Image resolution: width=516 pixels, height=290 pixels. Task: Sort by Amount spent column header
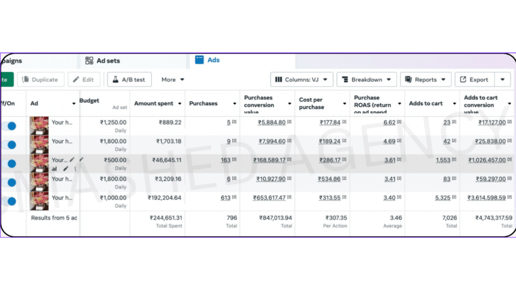(x=154, y=103)
